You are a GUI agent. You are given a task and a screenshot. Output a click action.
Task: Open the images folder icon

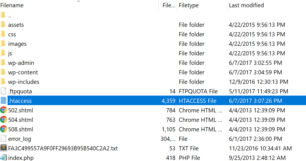click(x=4, y=44)
